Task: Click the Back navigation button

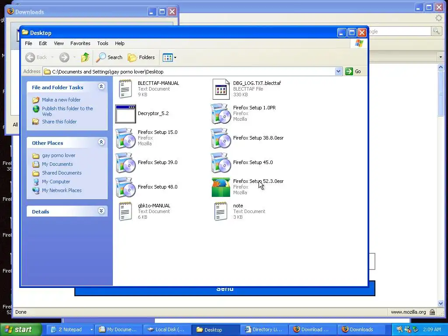Action: (x=36, y=57)
